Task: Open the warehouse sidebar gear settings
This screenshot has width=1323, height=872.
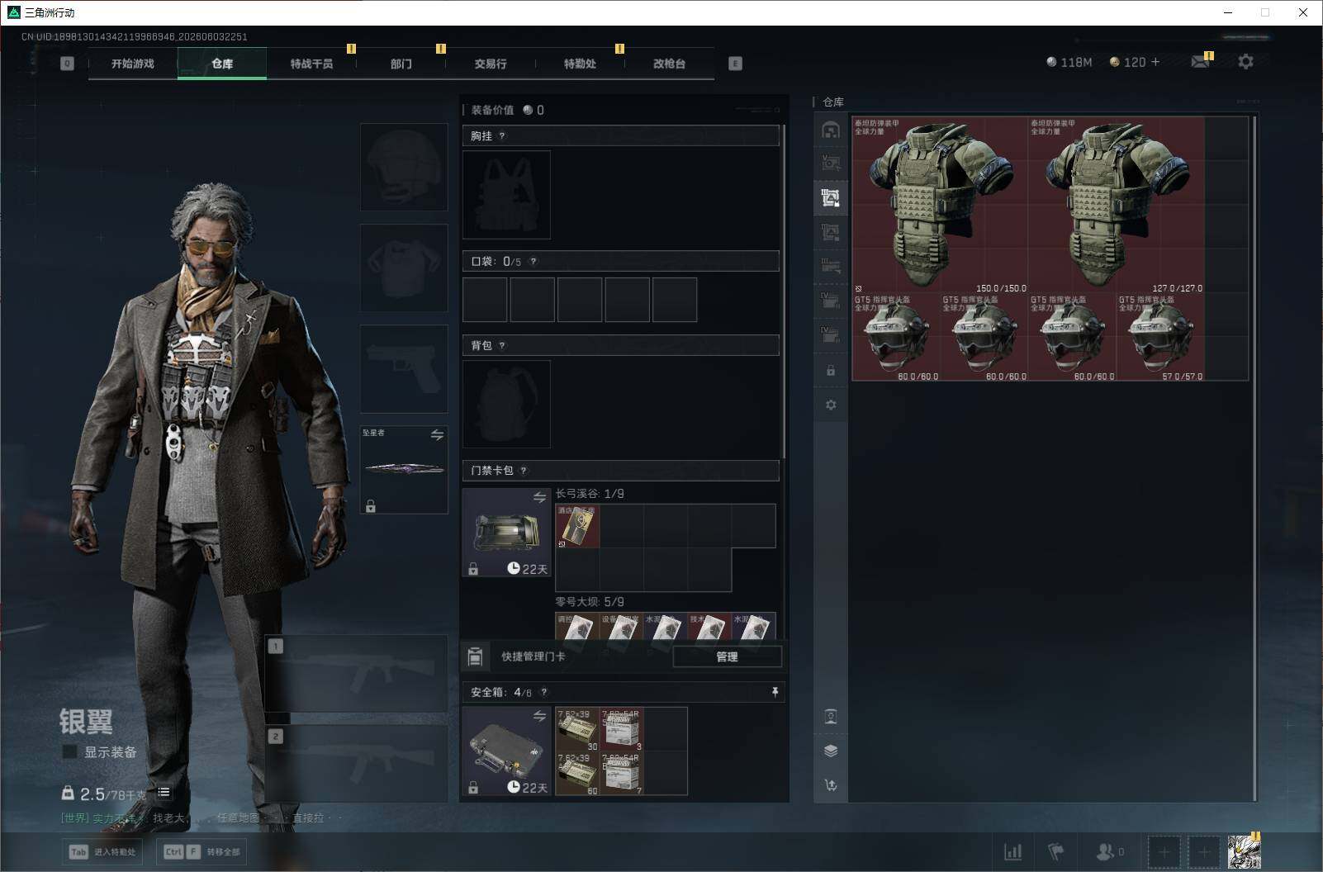Action: [831, 405]
